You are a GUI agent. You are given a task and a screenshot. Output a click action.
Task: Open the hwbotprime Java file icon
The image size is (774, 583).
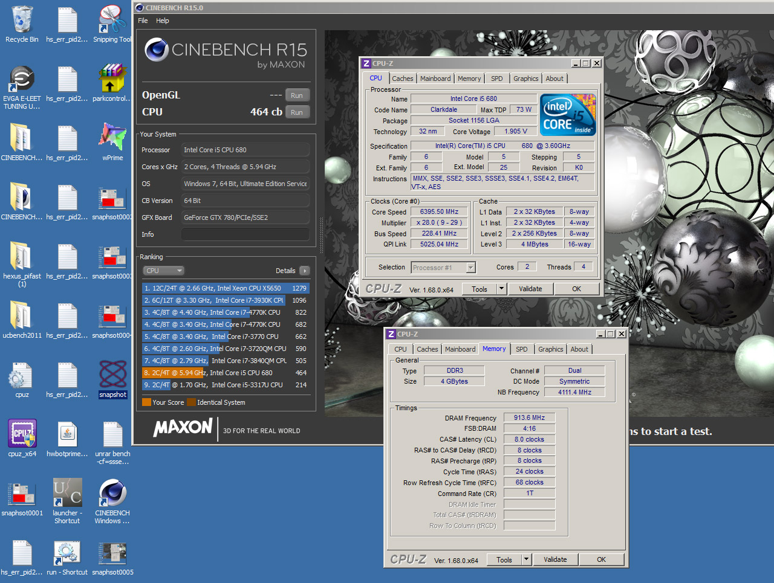click(67, 434)
